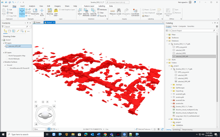220x137 pixels.
Task: Open the Attributes pane button
Action: pyautogui.click(x=102, y=9)
